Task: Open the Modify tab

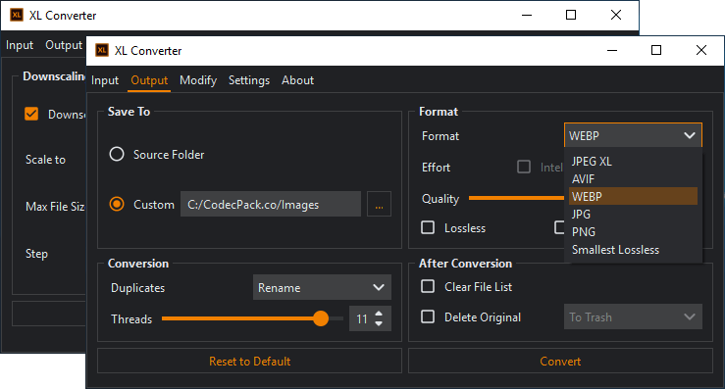Action: (x=198, y=80)
